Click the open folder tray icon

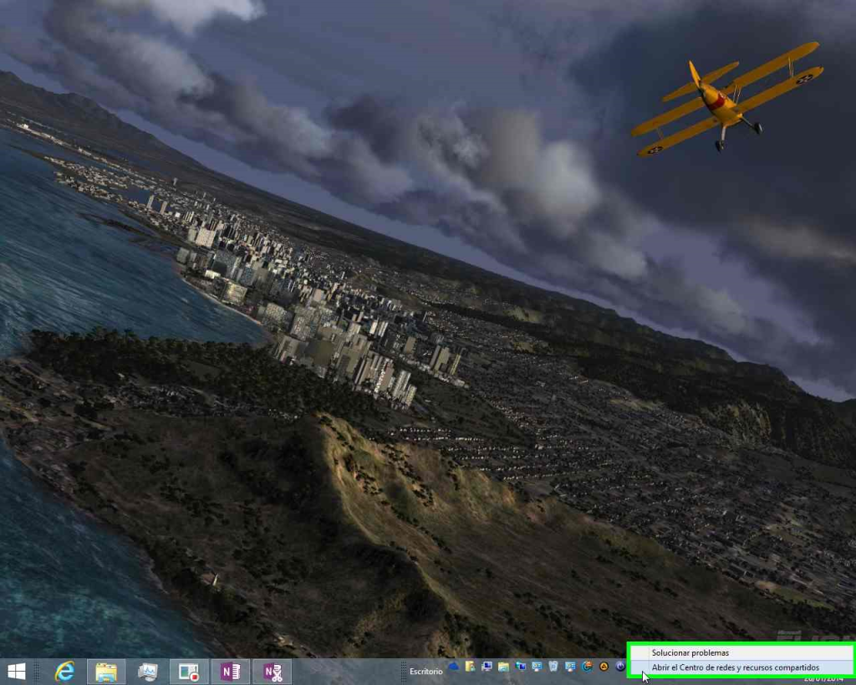(503, 667)
